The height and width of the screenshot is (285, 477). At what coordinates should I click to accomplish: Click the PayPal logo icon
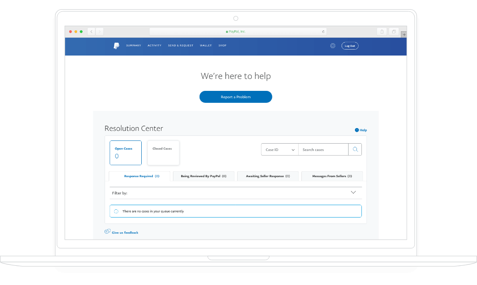click(116, 46)
